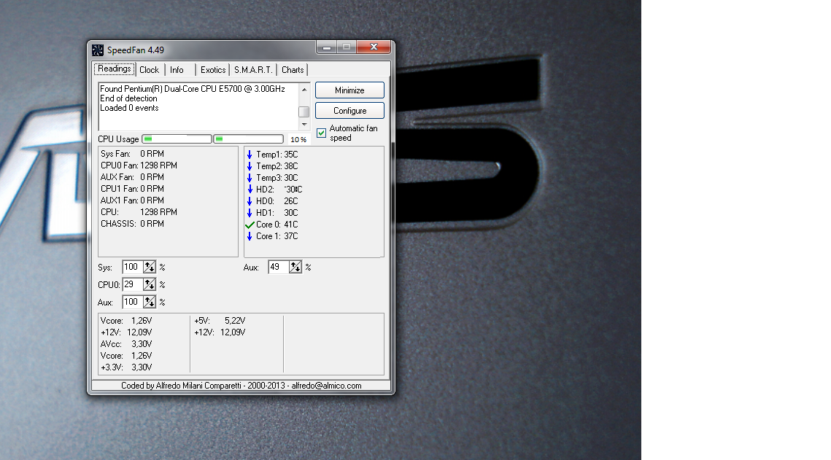Click the blue arrow icon beside Core 1
This screenshot has height=460, width=831.
(x=250, y=236)
